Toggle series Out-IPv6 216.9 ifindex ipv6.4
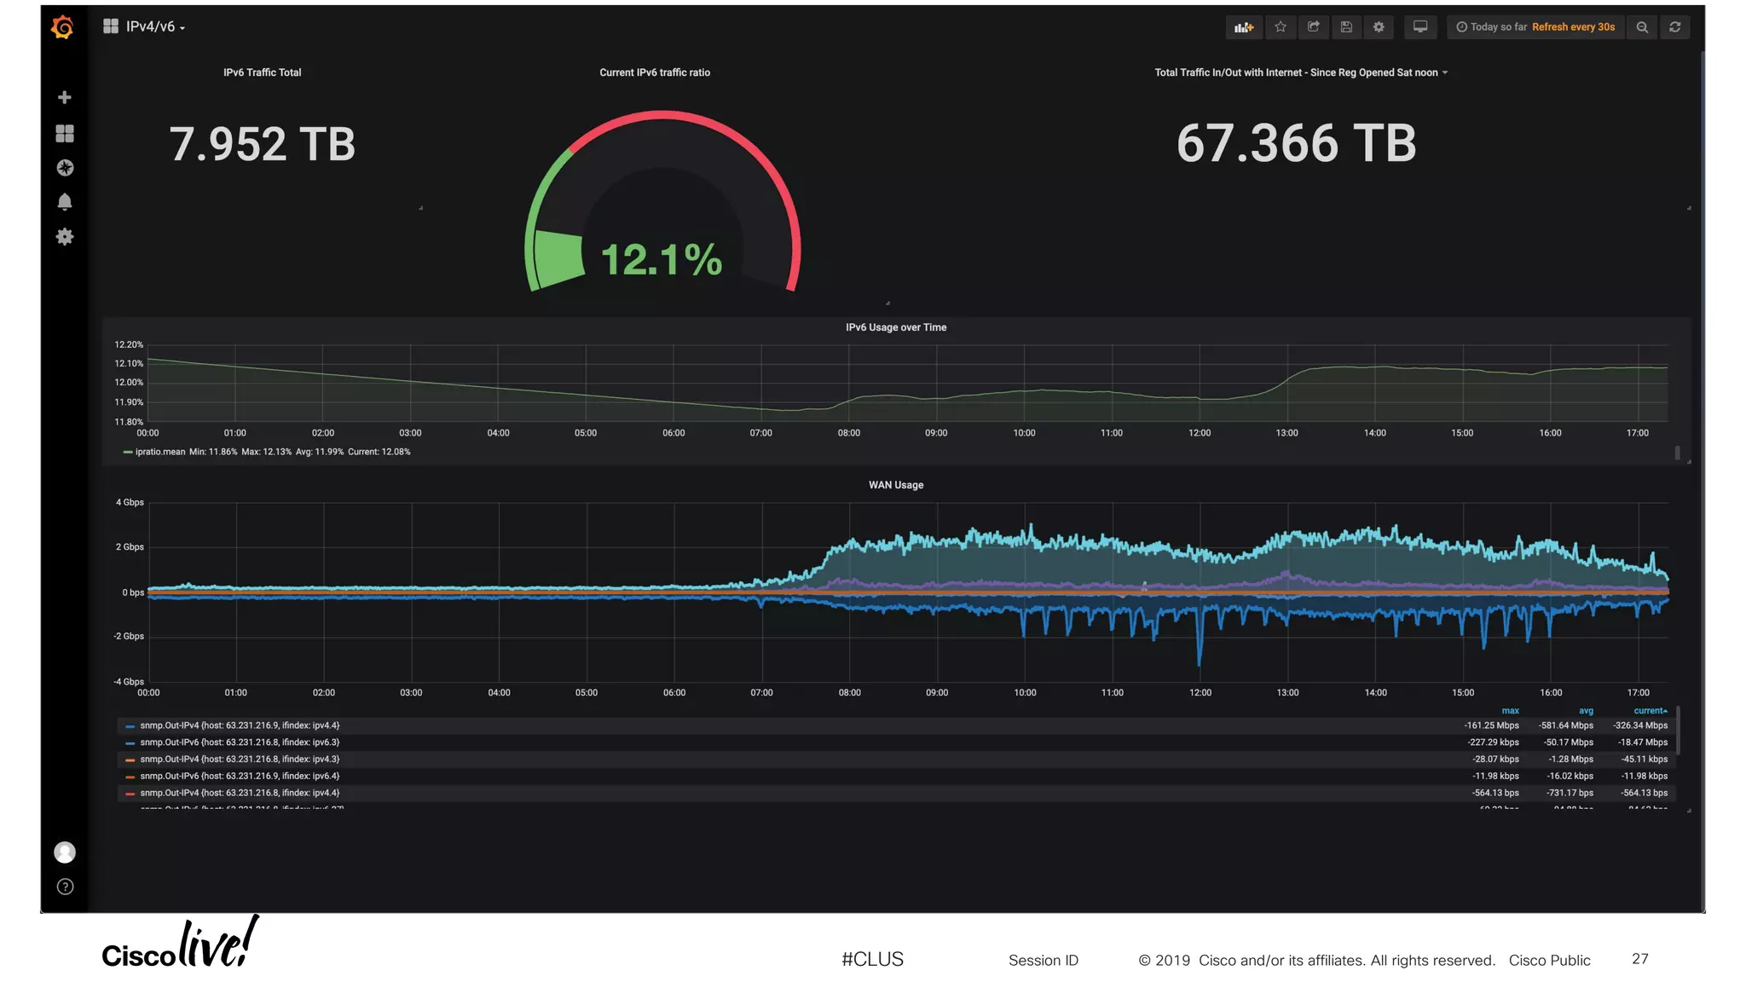 240,776
